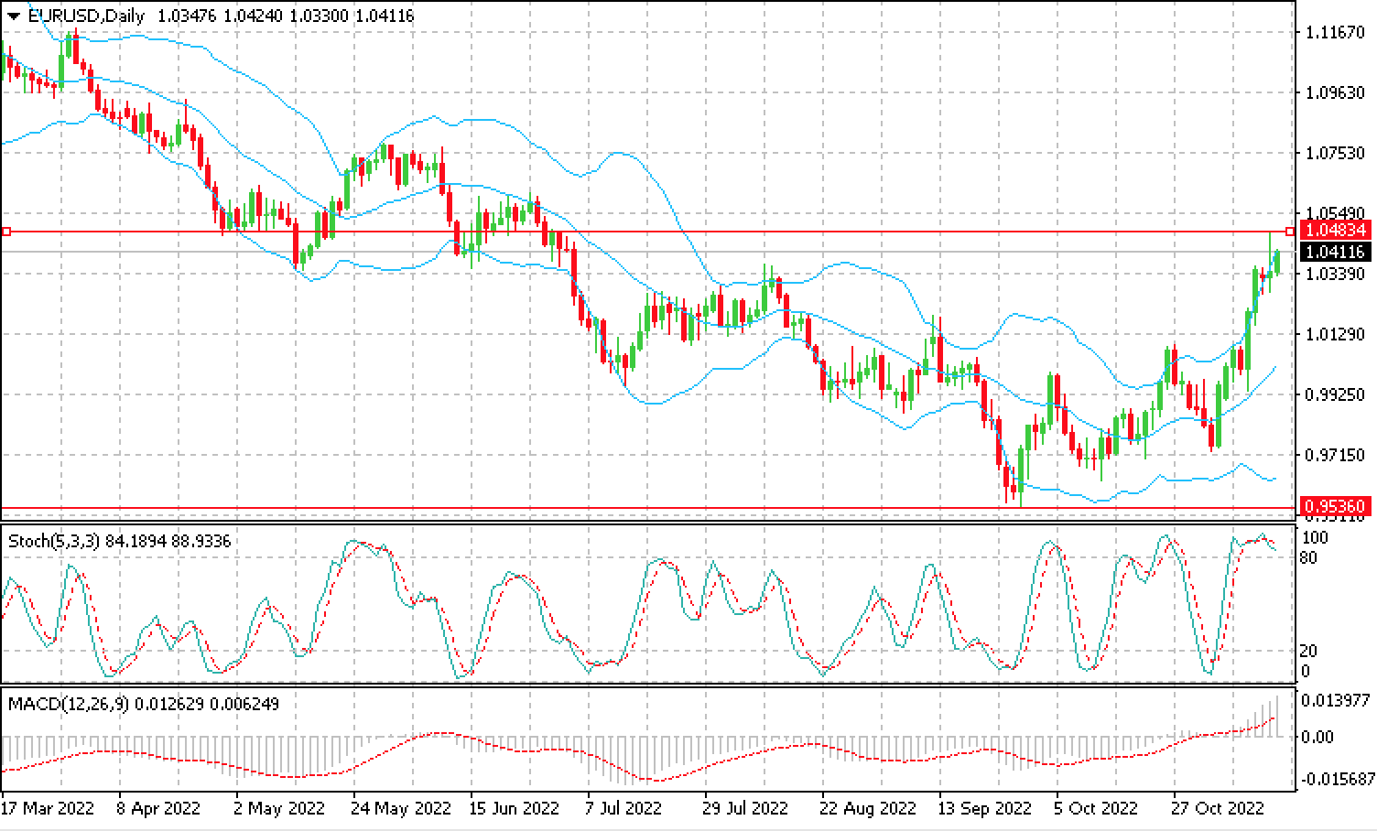1377x831 pixels.
Task: Click the Stoch(5,3,3) indicator label
Action: point(54,541)
